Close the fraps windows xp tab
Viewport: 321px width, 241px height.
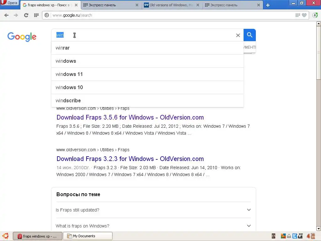(x=76, y=5)
